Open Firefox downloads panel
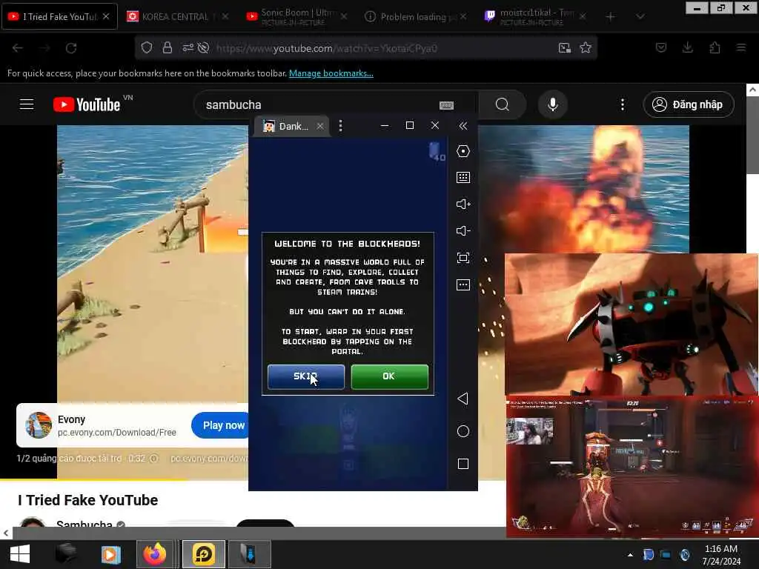This screenshot has height=569, width=759. pyautogui.click(x=688, y=47)
